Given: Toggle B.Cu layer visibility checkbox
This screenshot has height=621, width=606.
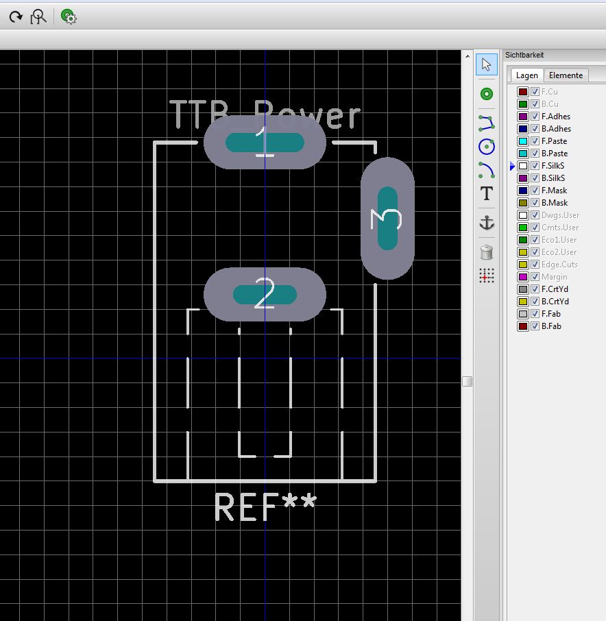Looking at the screenshot, I should coord(535,103).
